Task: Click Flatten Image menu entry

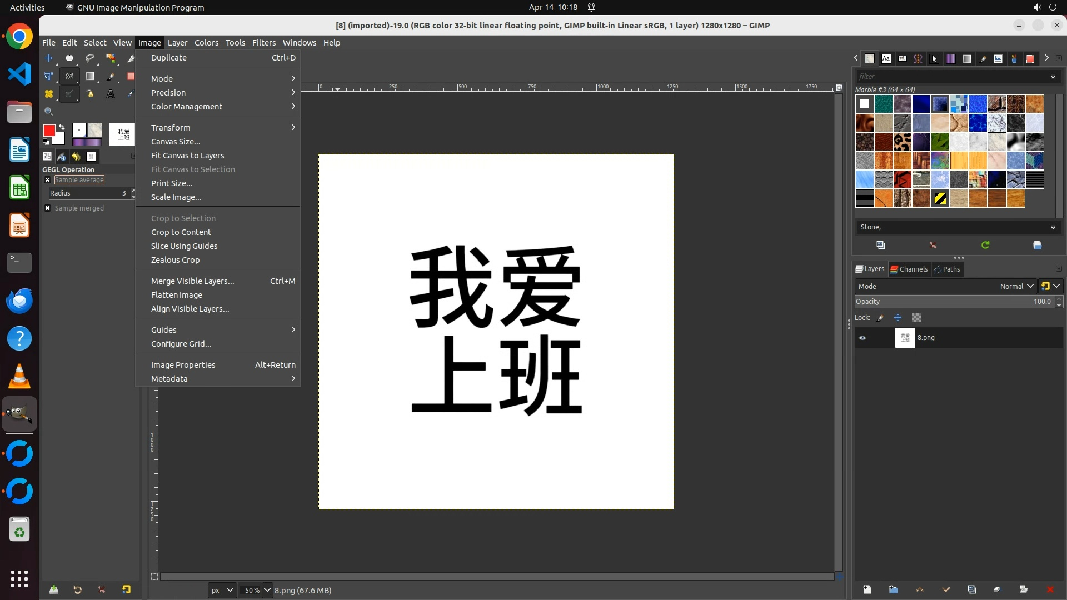Action: (x=177, y=295)
